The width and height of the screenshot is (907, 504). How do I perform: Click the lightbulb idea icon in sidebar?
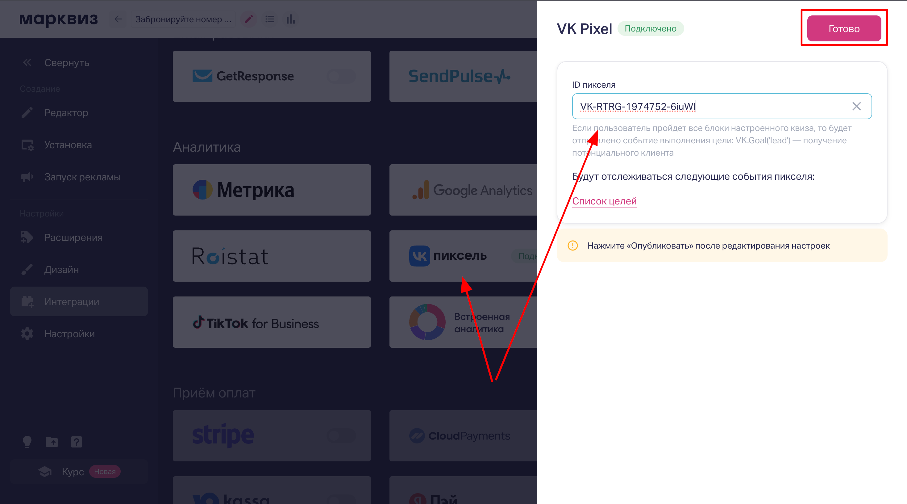pos(27,442)
